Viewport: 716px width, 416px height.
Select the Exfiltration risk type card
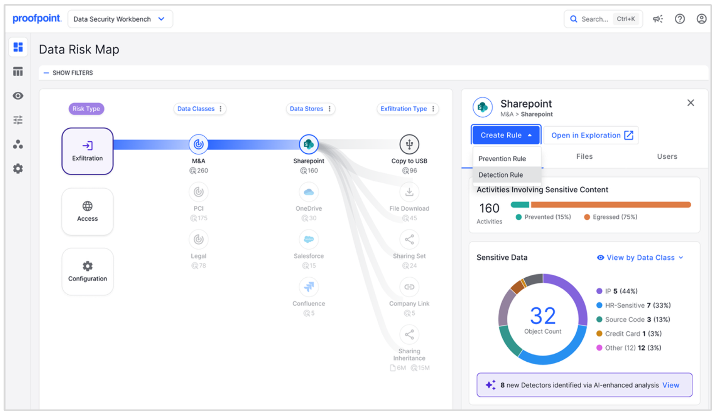(88, 151)
